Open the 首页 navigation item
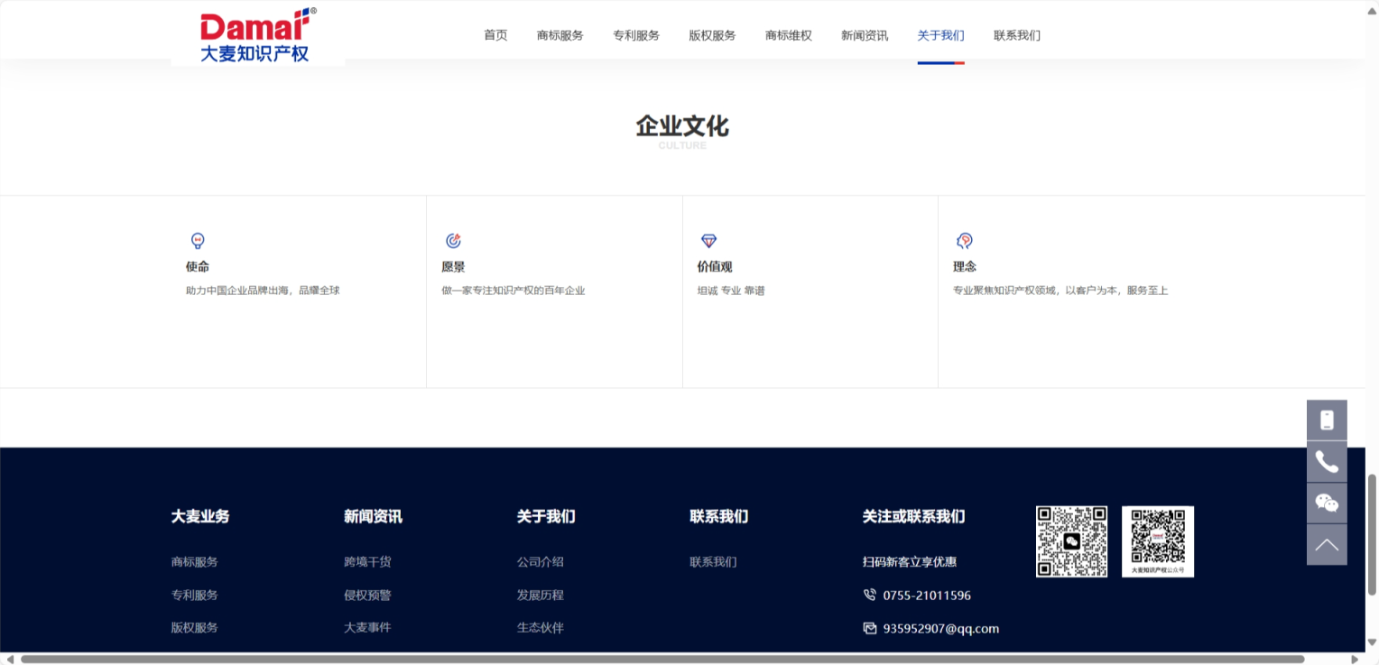The image size is (1379, 665). [495, 35]
